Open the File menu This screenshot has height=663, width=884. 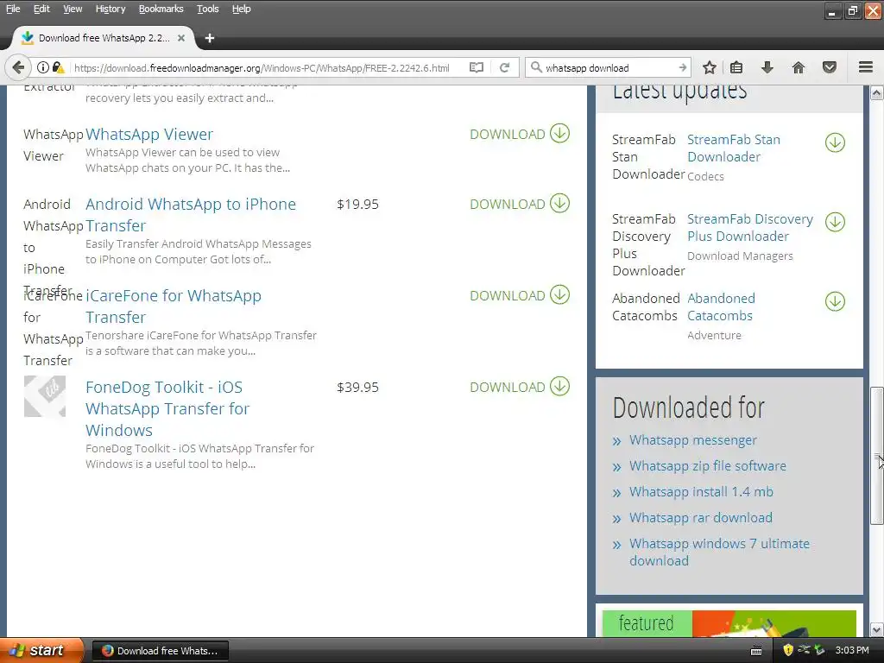coord(12,9)
